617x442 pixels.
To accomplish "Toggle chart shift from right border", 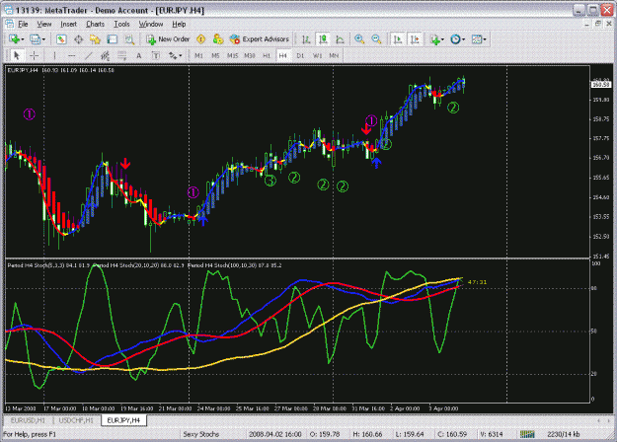I will click(x=415, y=39).
